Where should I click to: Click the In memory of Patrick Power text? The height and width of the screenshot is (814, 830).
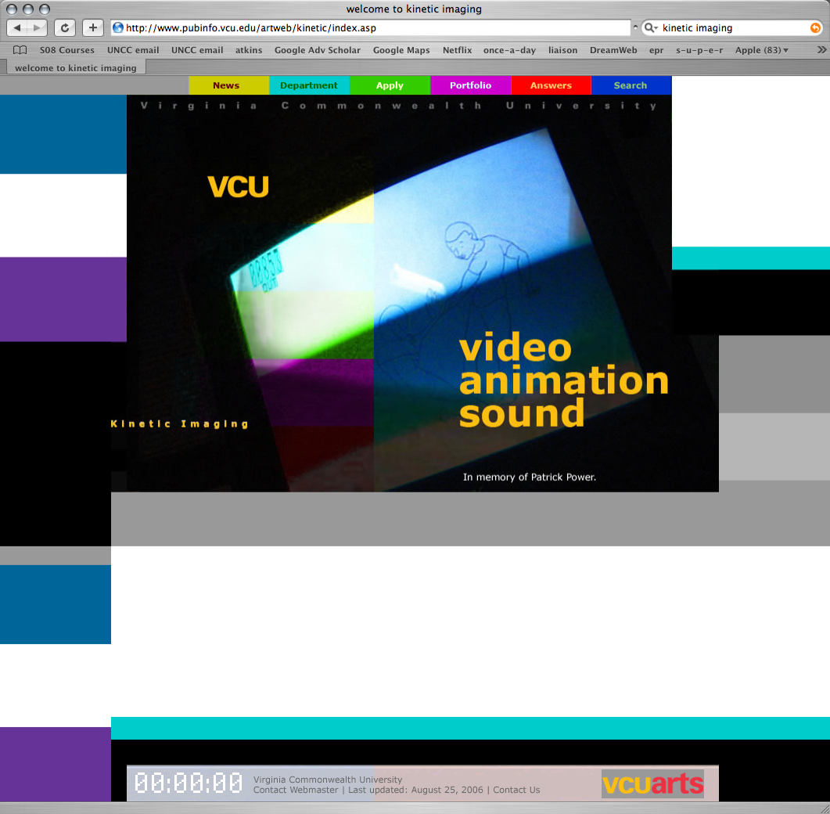[x=530, y=477]
